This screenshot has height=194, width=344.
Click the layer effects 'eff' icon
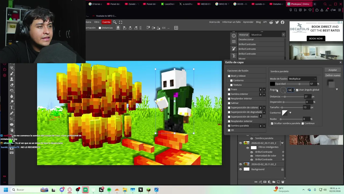(x=260, y=182)
